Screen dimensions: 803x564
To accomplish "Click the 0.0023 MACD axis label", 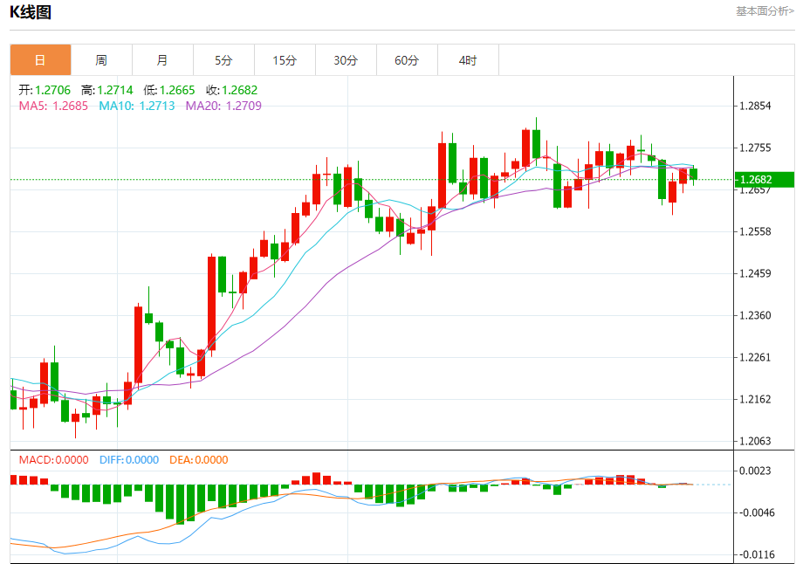I will point(755,471).
